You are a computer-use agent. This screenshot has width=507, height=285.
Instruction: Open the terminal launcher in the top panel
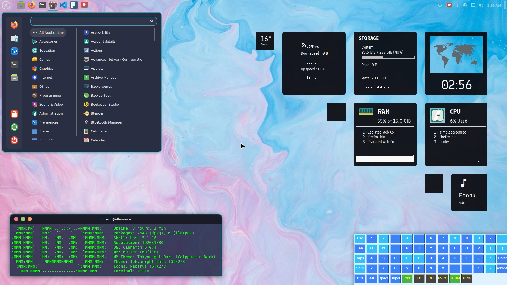(42, 5)
